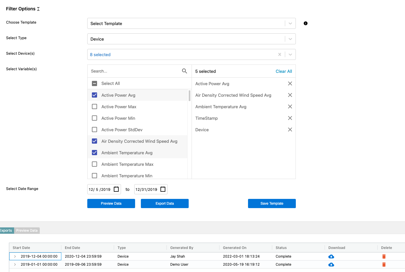Expand the 2019-12-04 export row
The height and width of the screenshot is (272, 405).
15,256
